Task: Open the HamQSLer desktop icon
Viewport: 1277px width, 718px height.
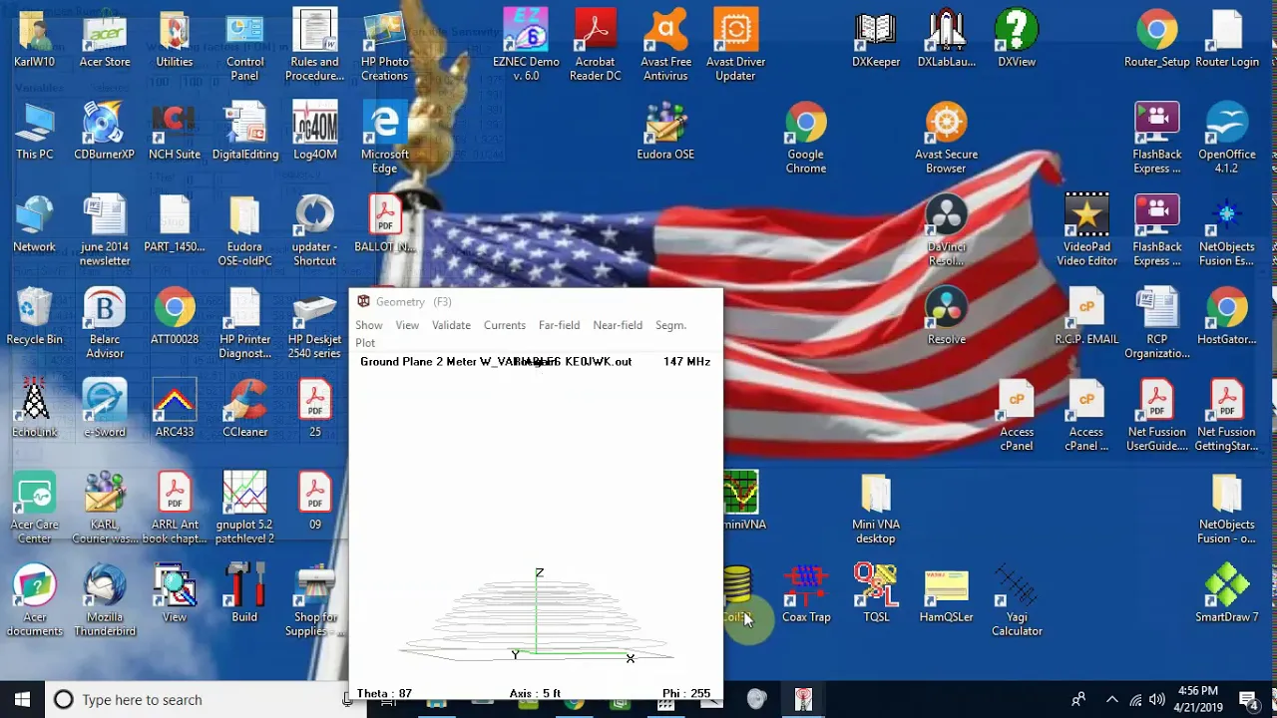Action: tap(946, 593)
